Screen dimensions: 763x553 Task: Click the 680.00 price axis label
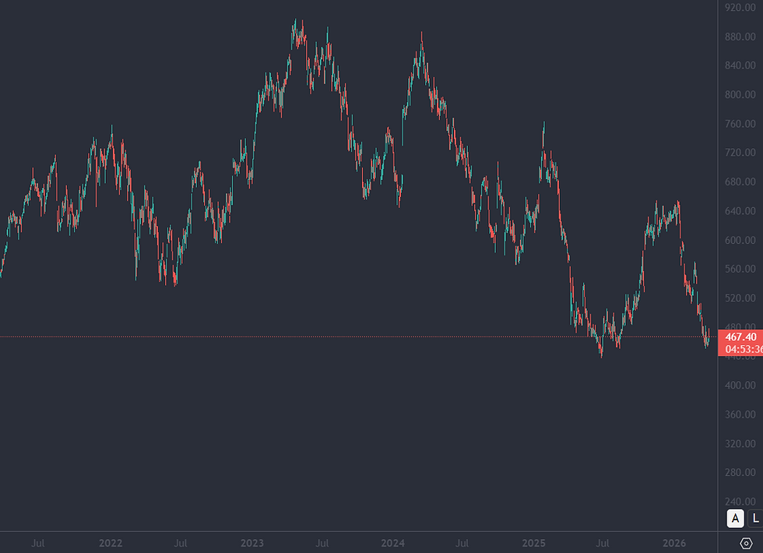pyautogui.click(x=740, y=181)
